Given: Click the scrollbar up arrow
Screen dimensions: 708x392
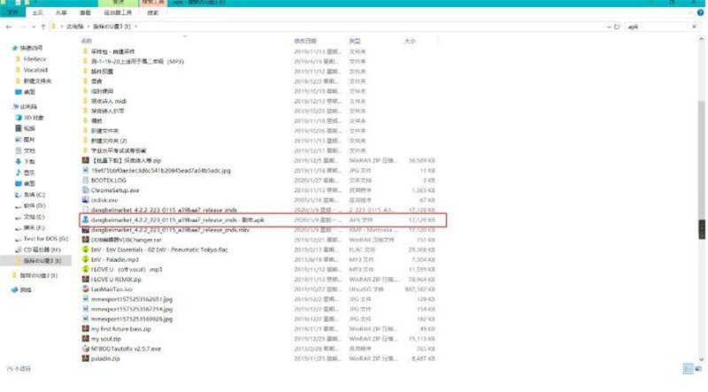Looking at the screenshot, I should [701, 40].
